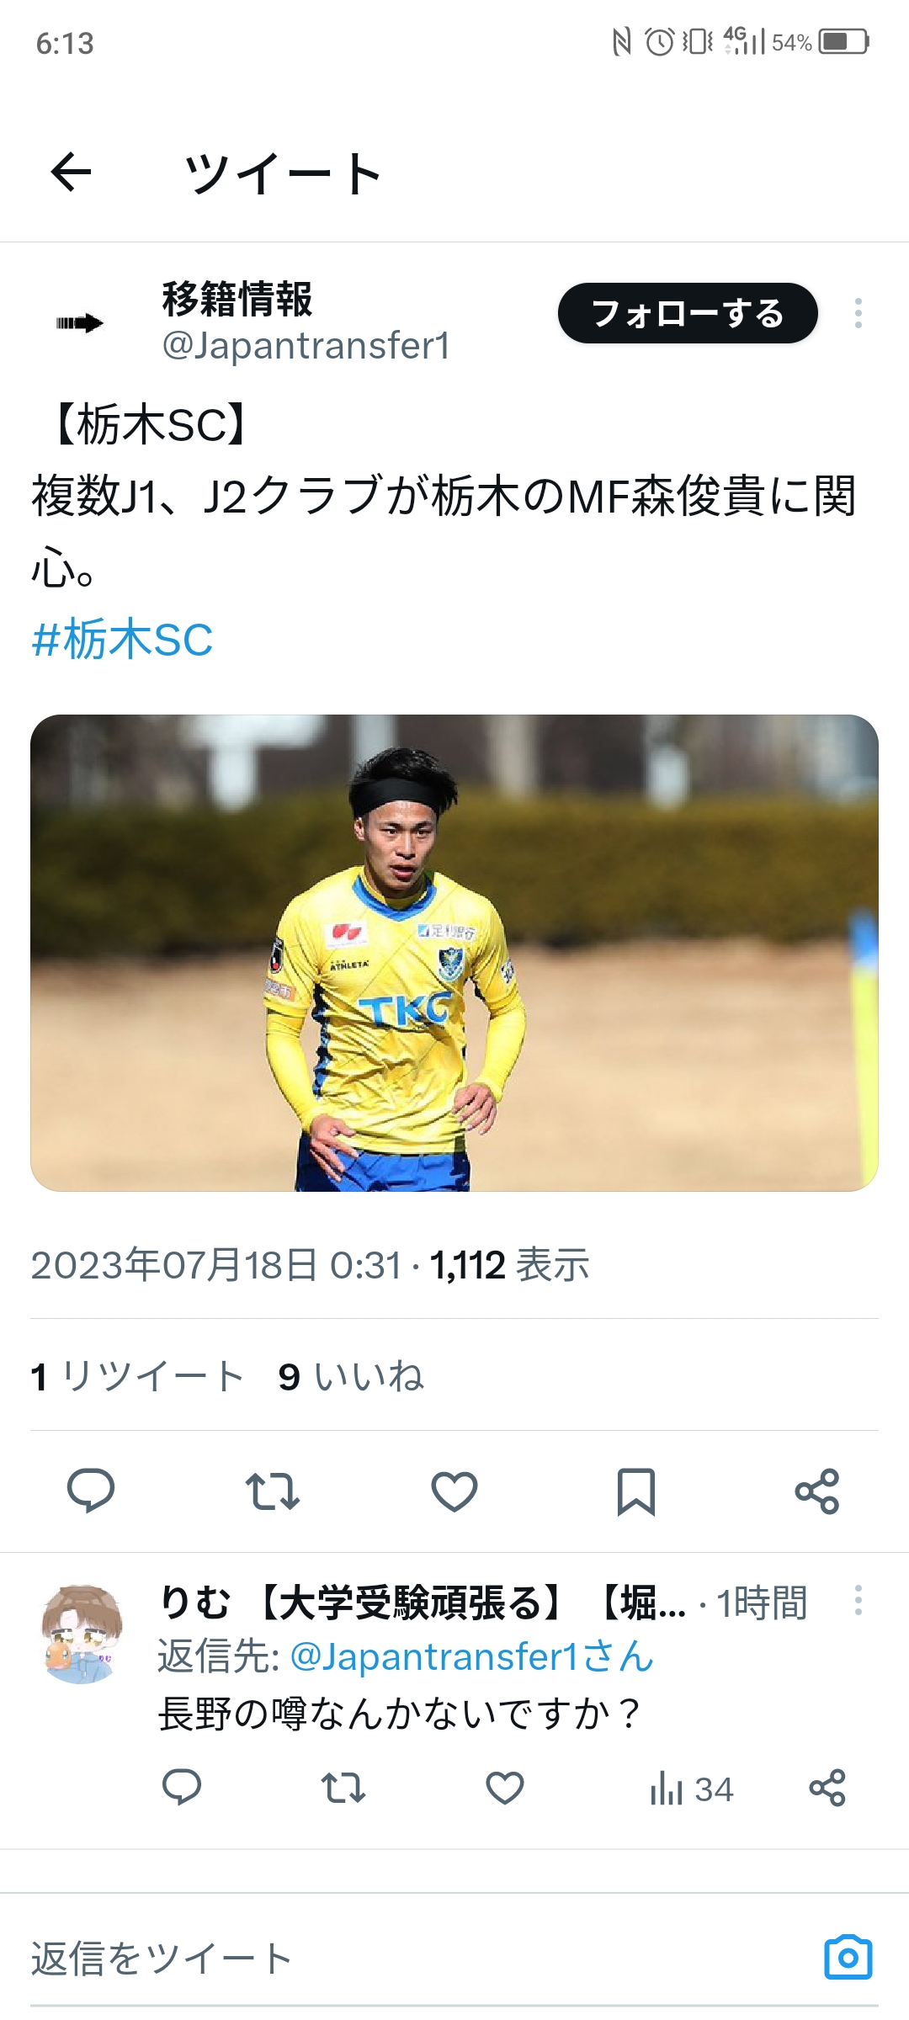This screenshot has width=909, height=2020.
Task: View analytics showing 34 on reply
Action: (x=691, y=1789)
